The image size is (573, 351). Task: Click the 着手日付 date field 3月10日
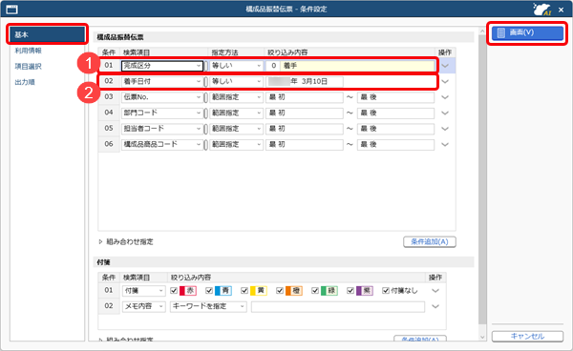(305, 81)
